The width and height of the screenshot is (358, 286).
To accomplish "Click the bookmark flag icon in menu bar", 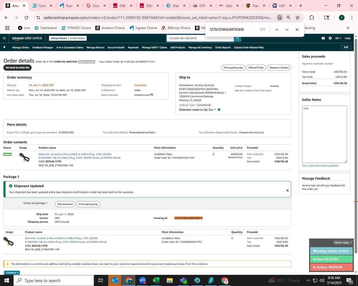I will (4, 47).
